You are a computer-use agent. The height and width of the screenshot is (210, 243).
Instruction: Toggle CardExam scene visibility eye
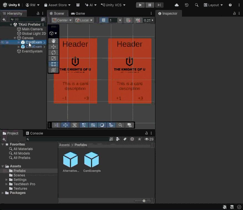tap(2, 42)
